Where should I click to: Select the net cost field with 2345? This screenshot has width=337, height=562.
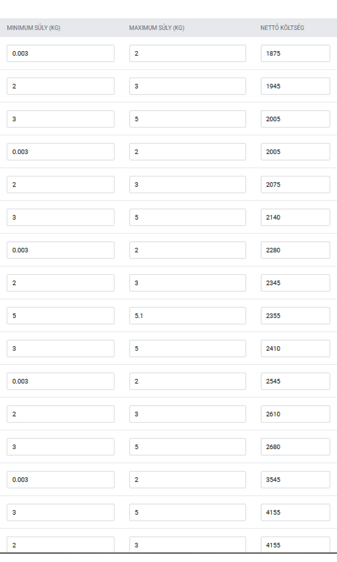[295, 283]
